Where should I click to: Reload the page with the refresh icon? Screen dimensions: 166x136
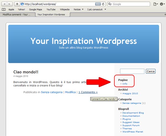(103, 4)
